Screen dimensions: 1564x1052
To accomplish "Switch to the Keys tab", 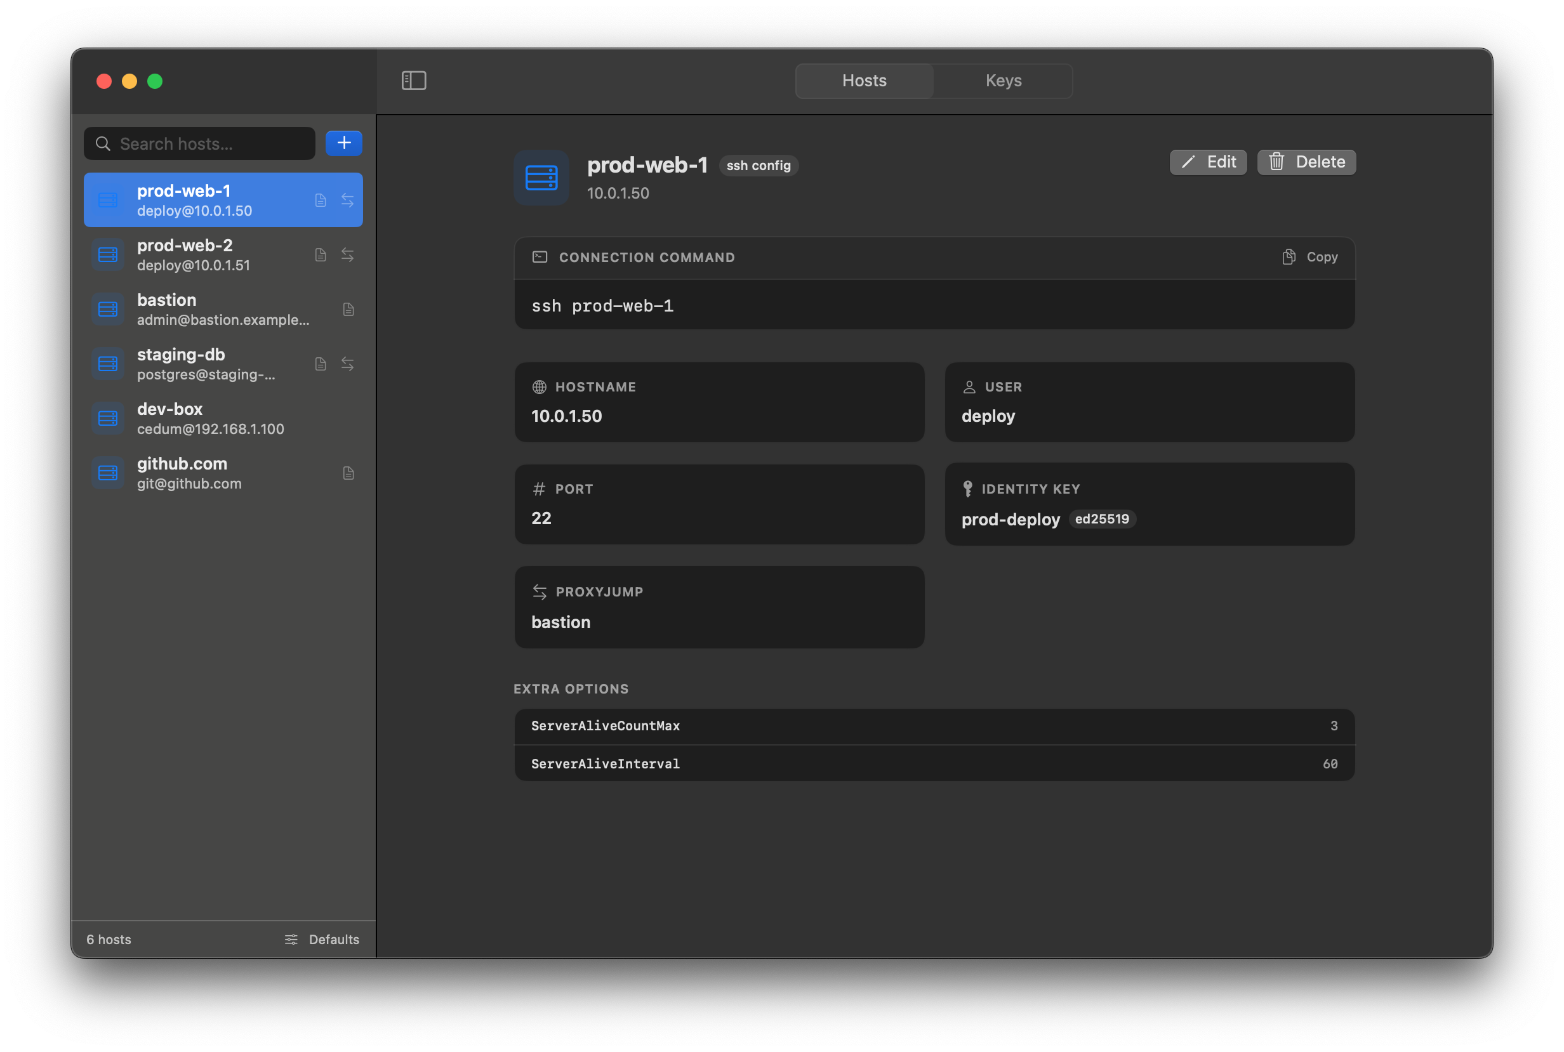I will (1004, 81).
